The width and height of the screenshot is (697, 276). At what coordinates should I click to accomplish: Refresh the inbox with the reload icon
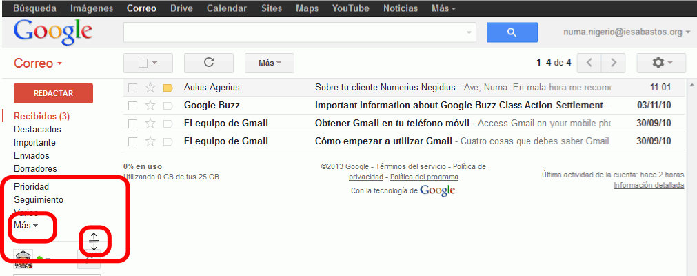click(208, 63)
